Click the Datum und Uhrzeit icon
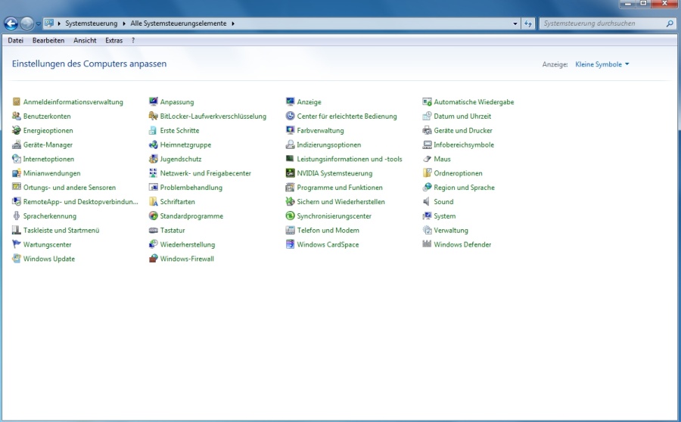The height and width of the screenshot is (422, 681). pyautogui.click(x=427, y=116)
